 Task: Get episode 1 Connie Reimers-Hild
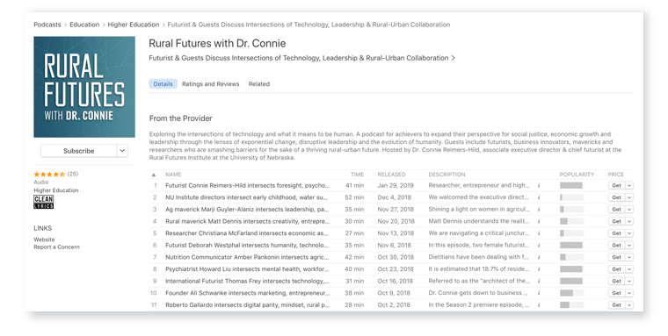point(616,185)
